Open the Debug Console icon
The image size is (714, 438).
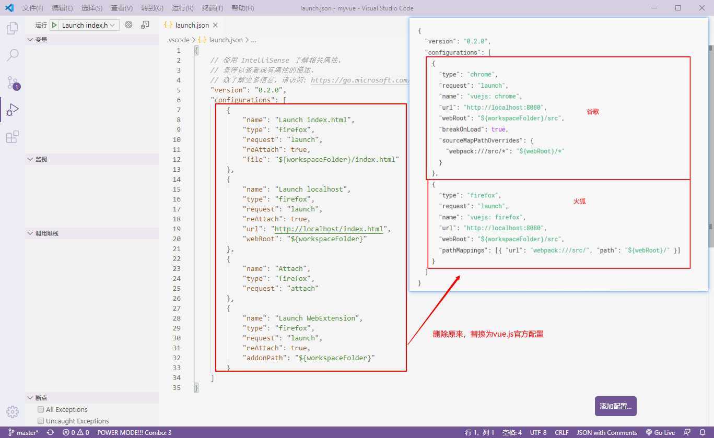point(145,25)
